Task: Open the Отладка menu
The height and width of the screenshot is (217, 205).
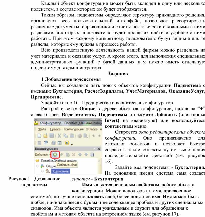Action: coord(92,129)
